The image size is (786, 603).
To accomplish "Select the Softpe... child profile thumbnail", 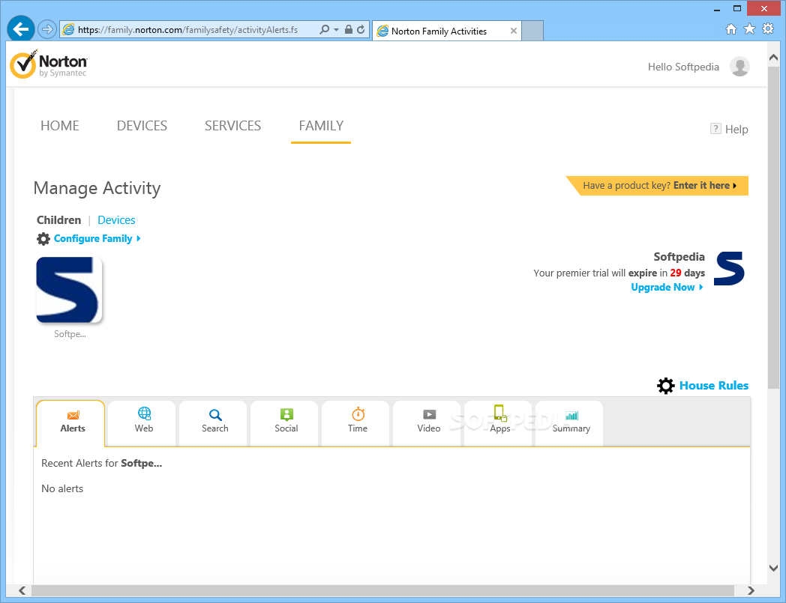I will (x=69, y=289).
